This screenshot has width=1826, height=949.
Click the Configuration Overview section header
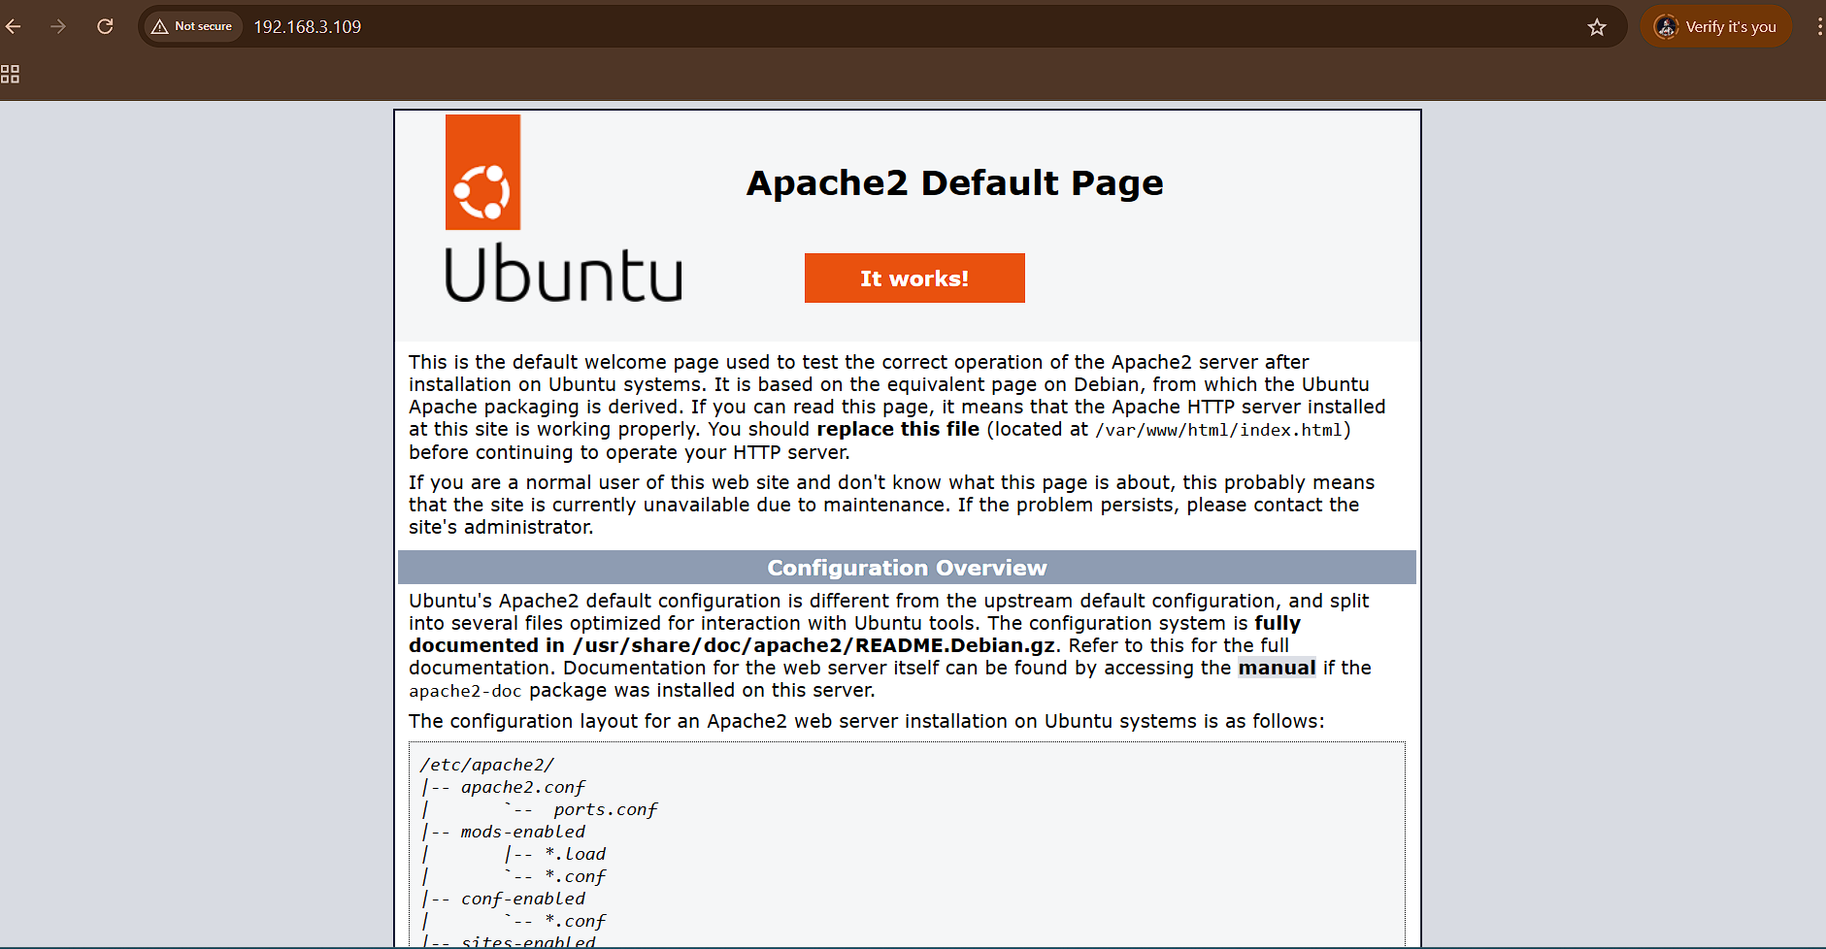click(x=907, y=568)
